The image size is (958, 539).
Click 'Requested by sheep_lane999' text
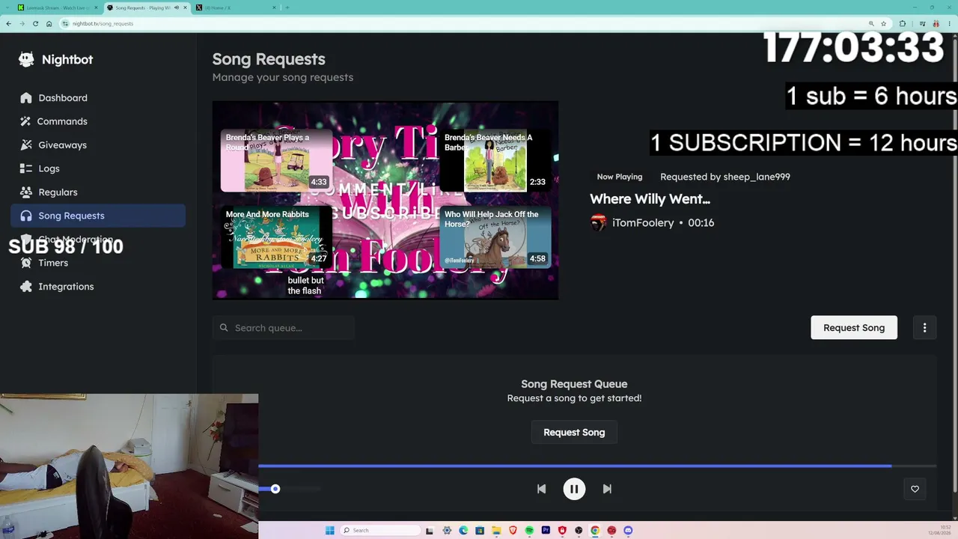click(x=725, y=177)
